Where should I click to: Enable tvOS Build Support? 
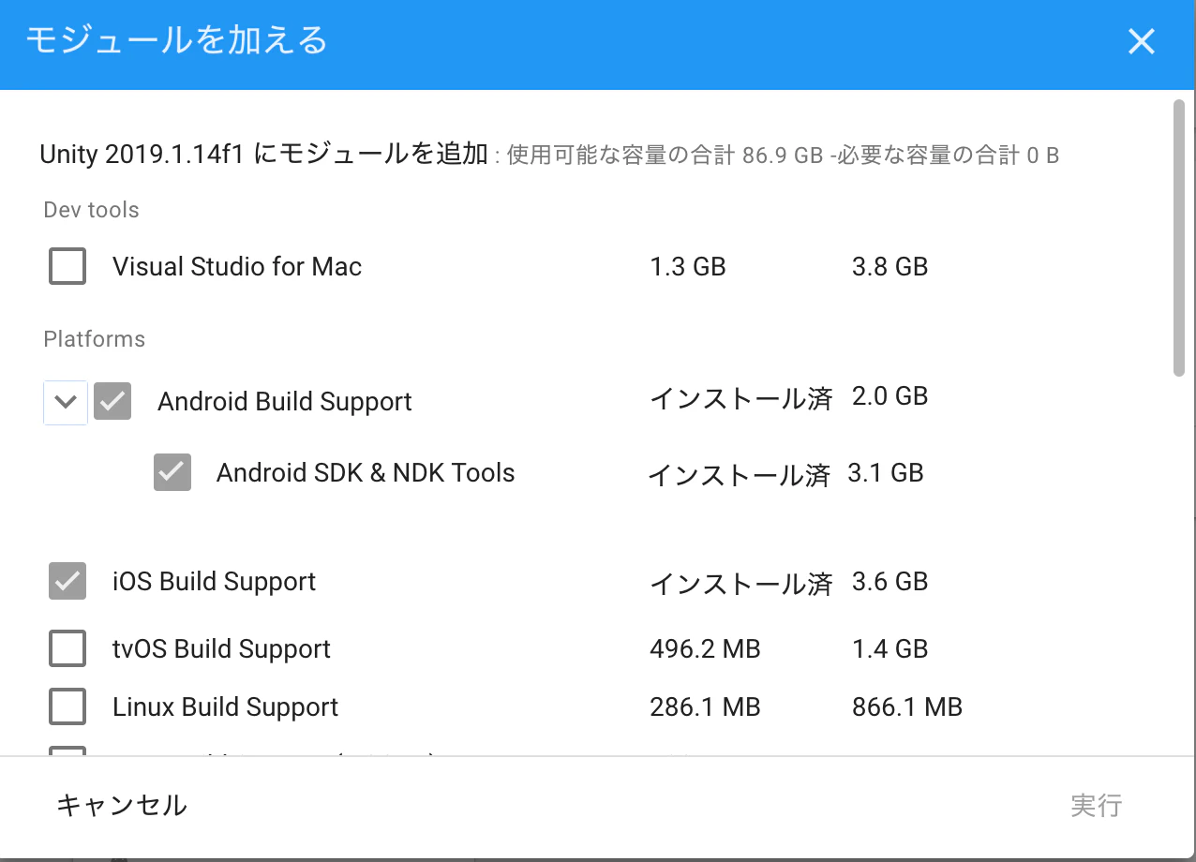point(67,648)
